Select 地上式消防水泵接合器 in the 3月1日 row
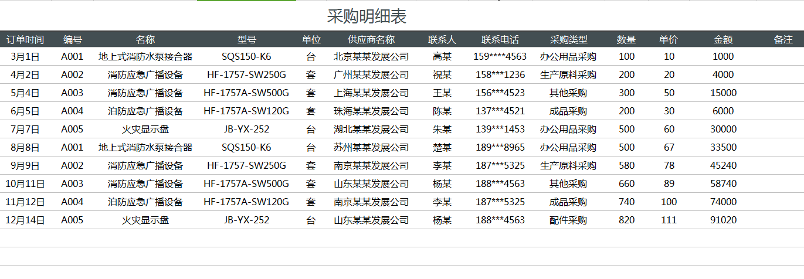 coord(145,57)
